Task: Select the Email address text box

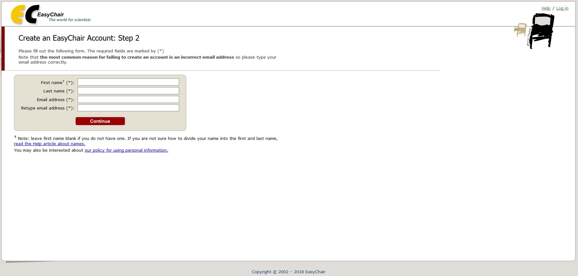Action: pos(128,100)
